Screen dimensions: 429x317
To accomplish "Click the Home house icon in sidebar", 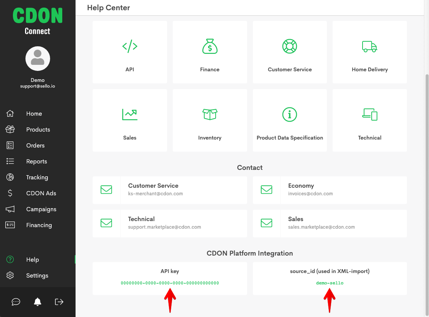I will [10, 113].
